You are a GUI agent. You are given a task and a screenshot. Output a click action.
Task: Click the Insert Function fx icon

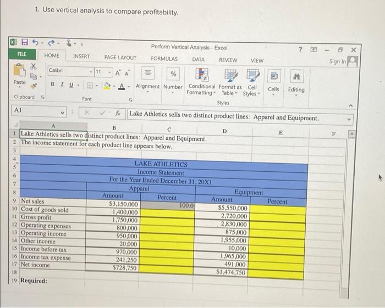[118, 113]
